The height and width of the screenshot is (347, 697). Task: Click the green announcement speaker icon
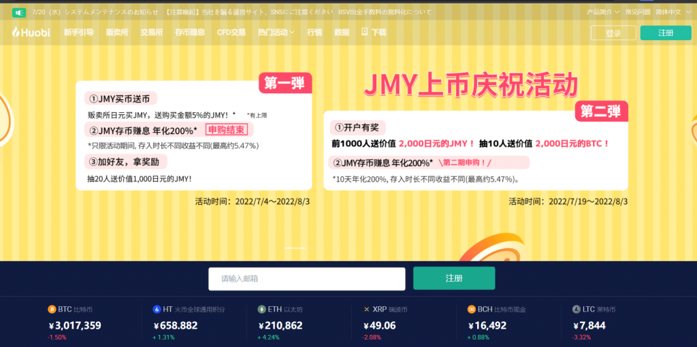click(18, 12)
